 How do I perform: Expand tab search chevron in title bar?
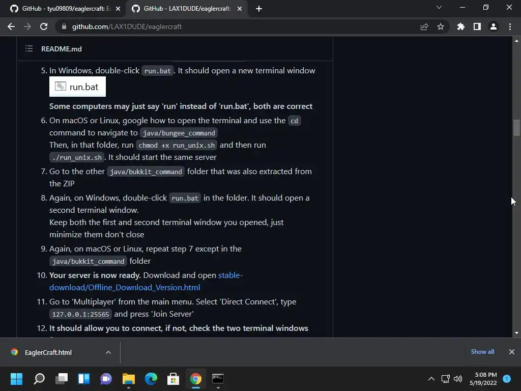tap(439, 7)
